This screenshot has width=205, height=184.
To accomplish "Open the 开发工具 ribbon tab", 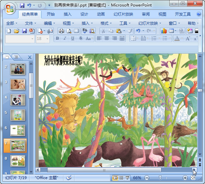I will pyautogui.click(x=183, y=14).
